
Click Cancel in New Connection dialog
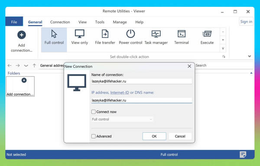pos(180,136)
